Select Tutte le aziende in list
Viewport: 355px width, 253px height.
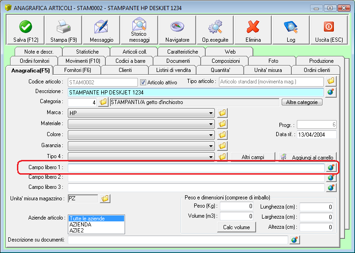pyautogui.click(x=97, y=218)
